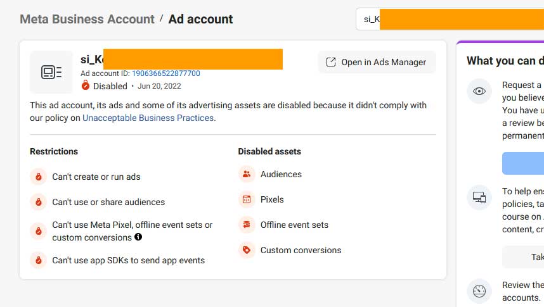Screen dimensions: 544x307
Task: Click the ad account thumbnail icon
Action: (x=51, y=72)
